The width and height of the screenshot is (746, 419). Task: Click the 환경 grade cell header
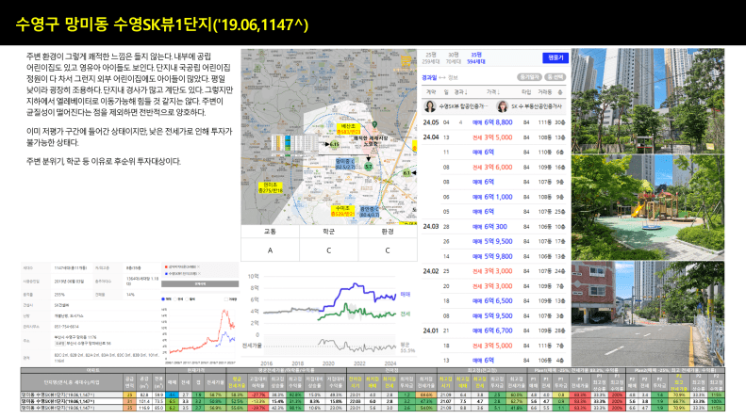point(388,232)
